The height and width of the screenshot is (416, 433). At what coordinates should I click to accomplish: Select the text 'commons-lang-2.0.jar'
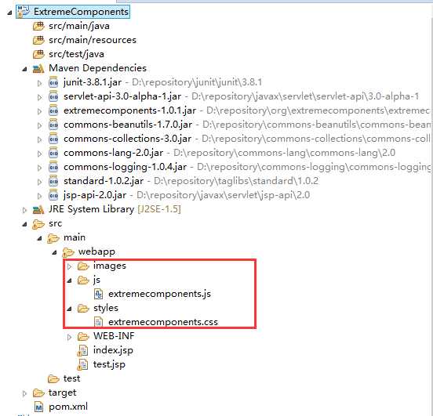113,153
